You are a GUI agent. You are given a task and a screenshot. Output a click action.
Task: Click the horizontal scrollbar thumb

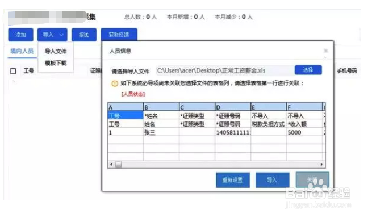118,165
